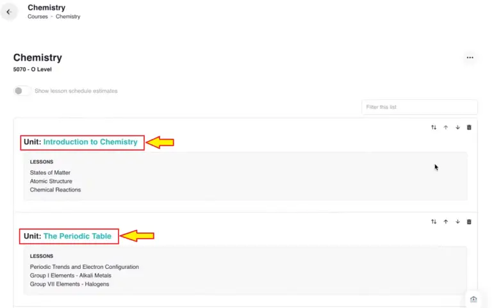
Task: Click reorder icon for Introduction to Chemistry unit
Action: (434, 127)
